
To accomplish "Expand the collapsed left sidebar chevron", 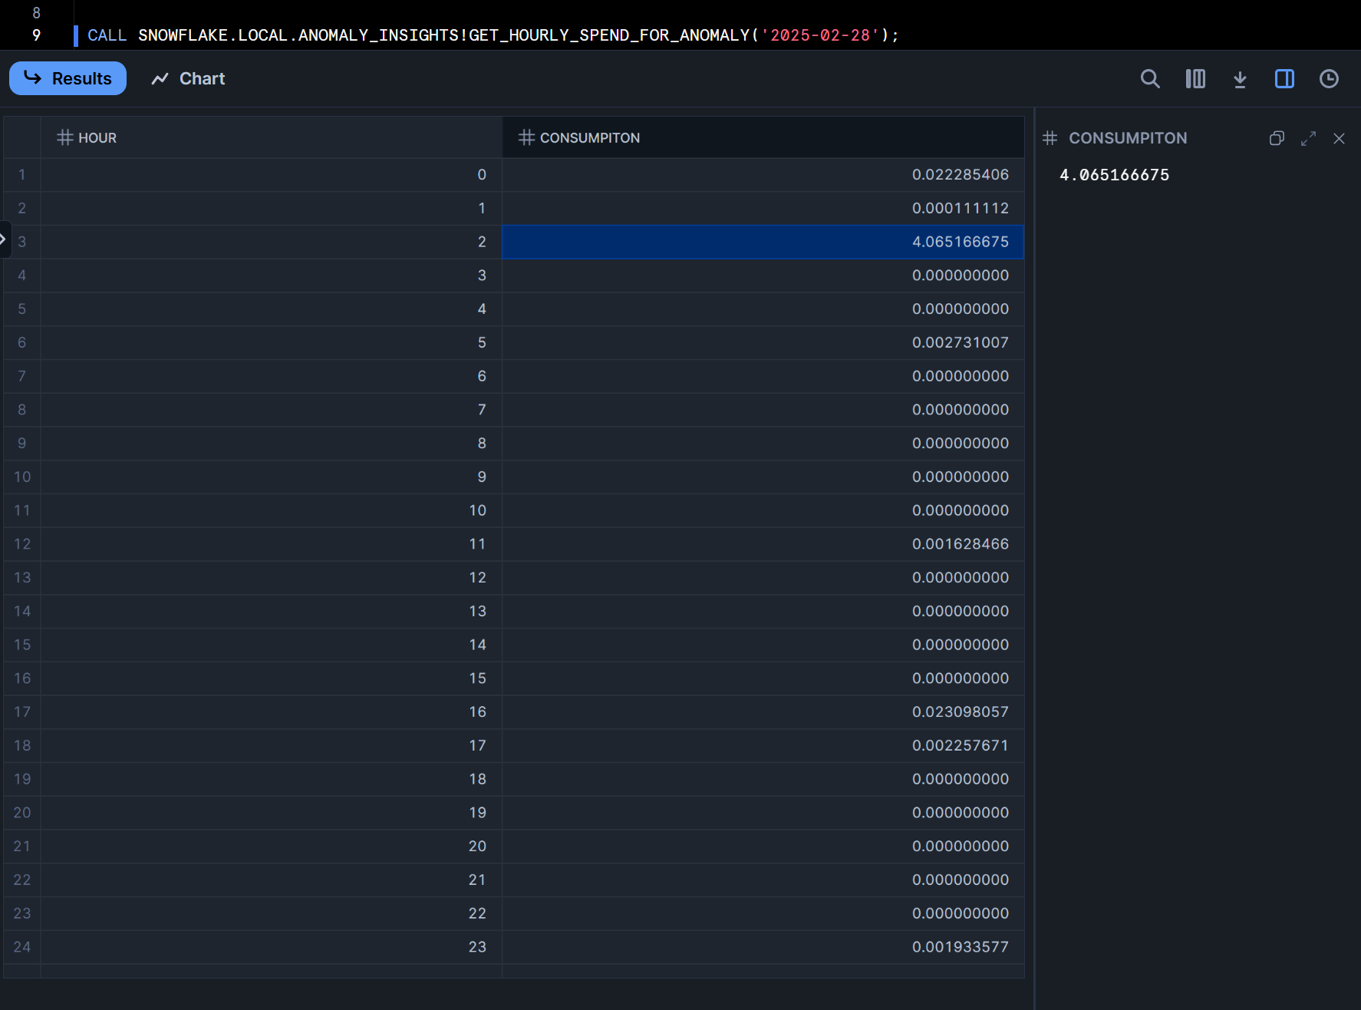I will (4, 239).
